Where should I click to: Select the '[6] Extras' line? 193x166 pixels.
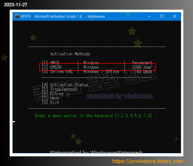pos(53,94)
